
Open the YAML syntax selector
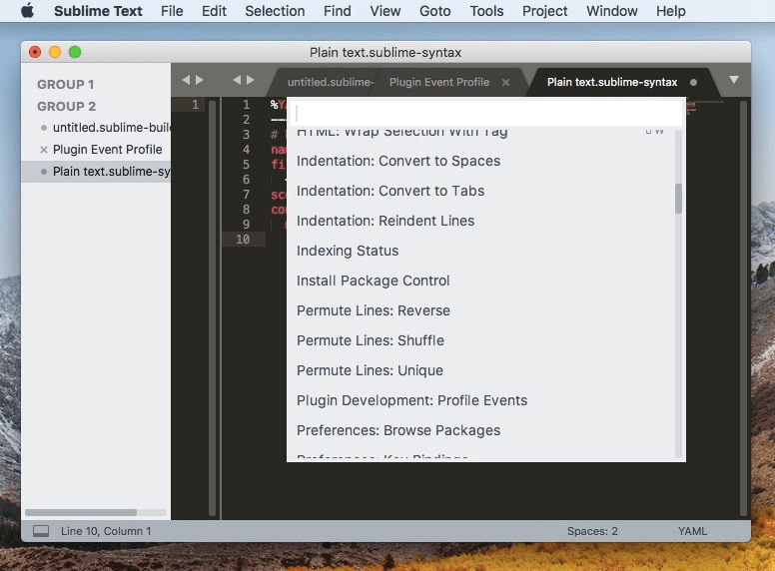tap(692, 531)
